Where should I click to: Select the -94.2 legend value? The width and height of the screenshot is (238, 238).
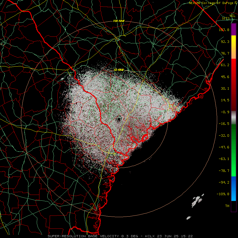(224, 182)
